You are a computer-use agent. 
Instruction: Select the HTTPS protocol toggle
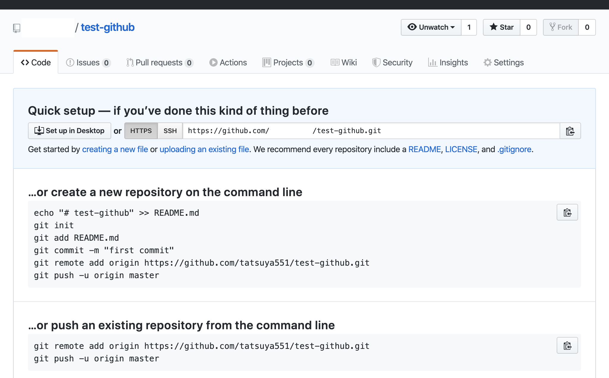[x=141, y=131]
